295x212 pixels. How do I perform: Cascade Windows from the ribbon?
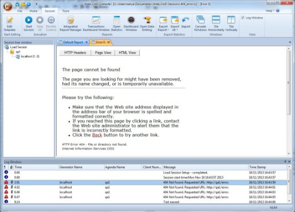[200, 23]
